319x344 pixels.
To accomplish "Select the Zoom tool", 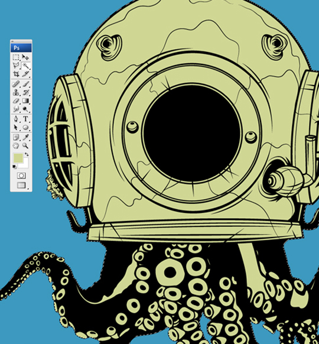I will tap(25, 145).
